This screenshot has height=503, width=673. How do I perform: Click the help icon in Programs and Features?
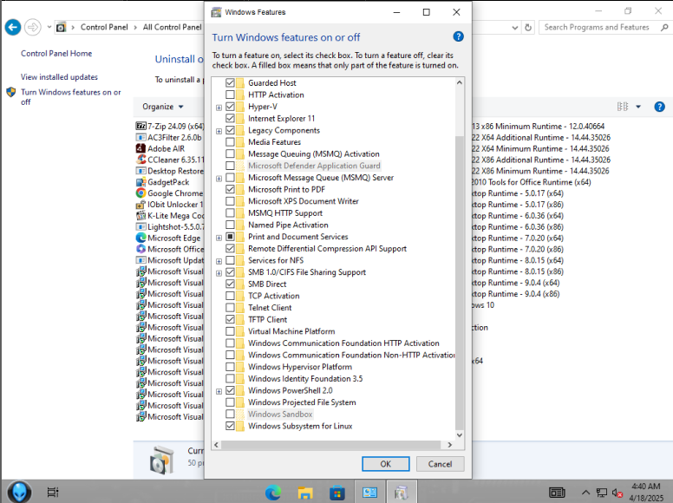(659, 107)
